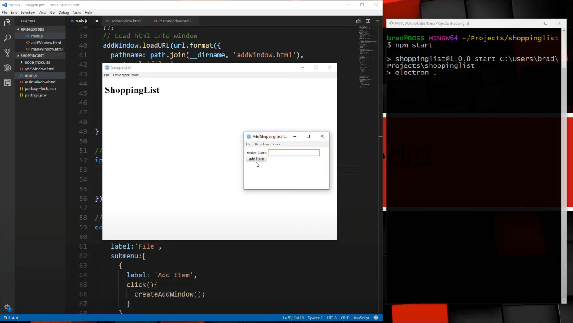This screenshot has width=573, height=323.
Task: Close the main.js editor tab
Action: tap(97, 21)
